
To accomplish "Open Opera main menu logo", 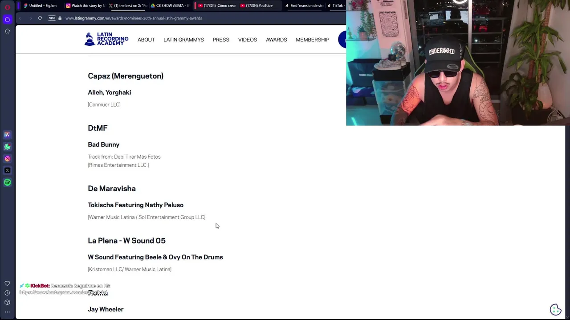I will (x=7, y=7).
